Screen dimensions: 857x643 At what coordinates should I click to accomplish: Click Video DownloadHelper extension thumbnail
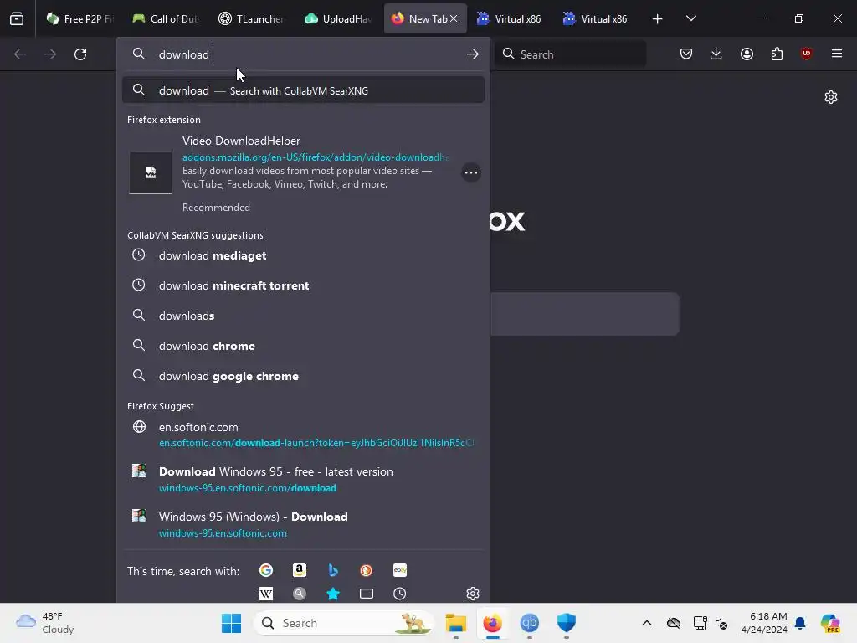tap(151, 172)
